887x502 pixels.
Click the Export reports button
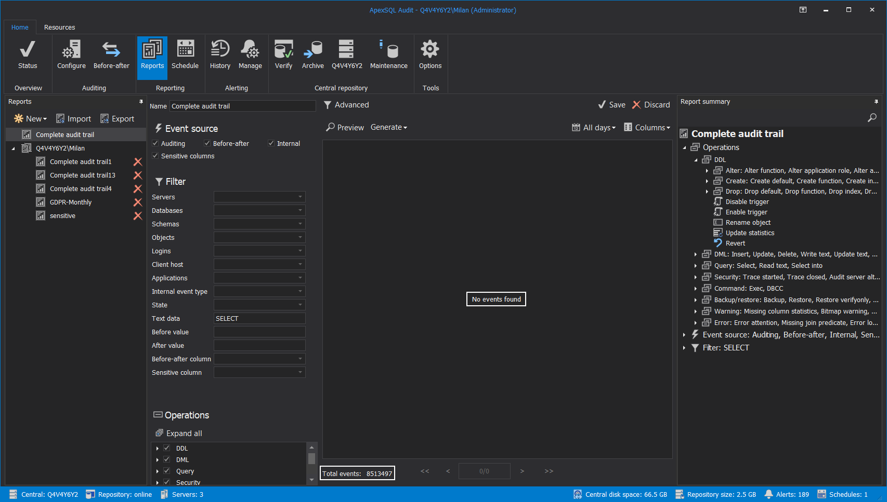[x=118, y=119]
